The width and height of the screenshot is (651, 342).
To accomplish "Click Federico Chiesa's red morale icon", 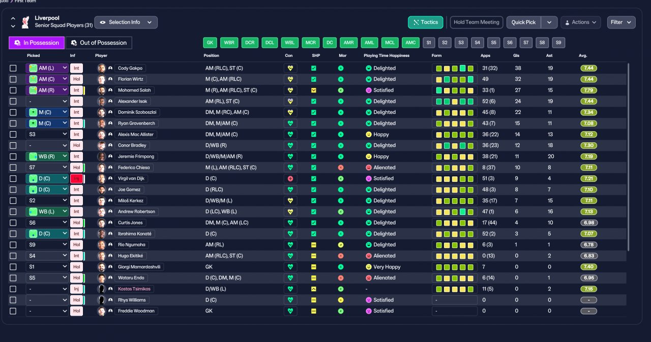I will 341,167.
